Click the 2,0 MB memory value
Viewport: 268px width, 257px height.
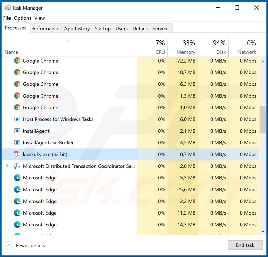click(x=188, y=166)
